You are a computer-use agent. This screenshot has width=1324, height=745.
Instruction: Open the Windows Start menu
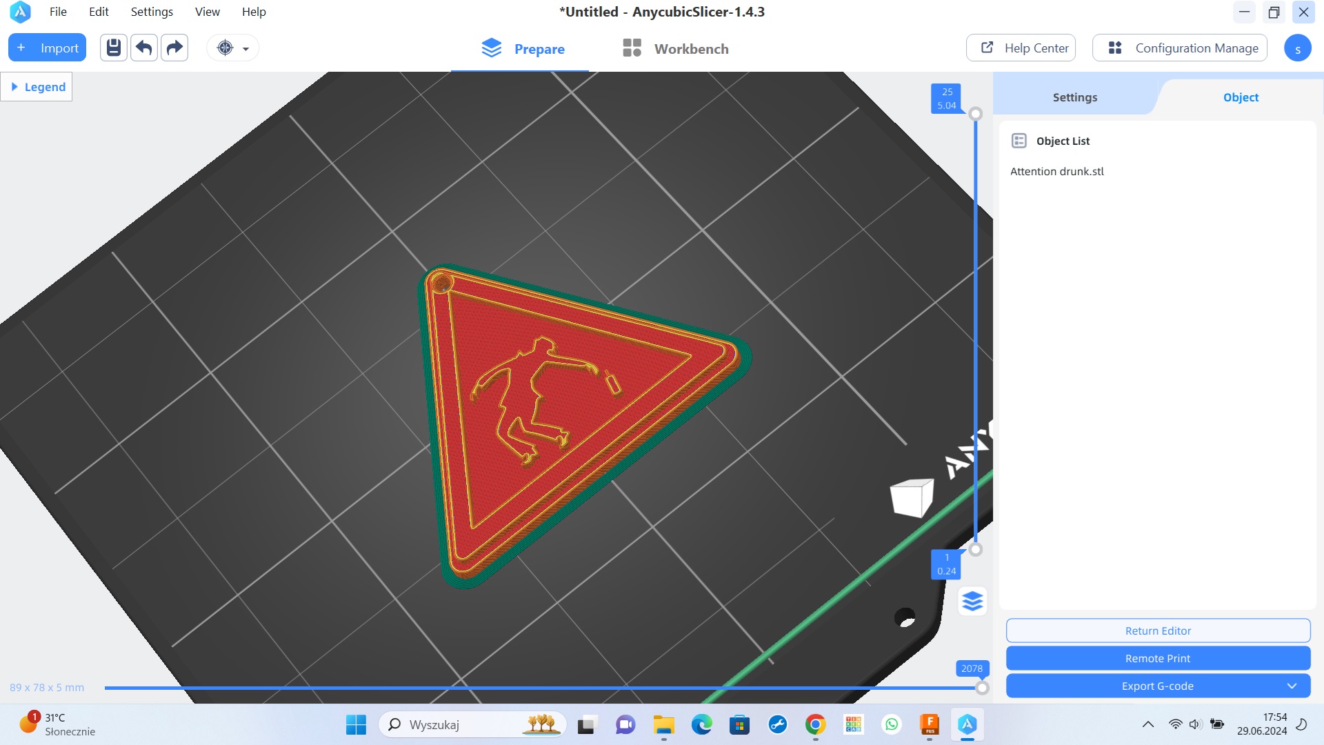pos(356,724)
